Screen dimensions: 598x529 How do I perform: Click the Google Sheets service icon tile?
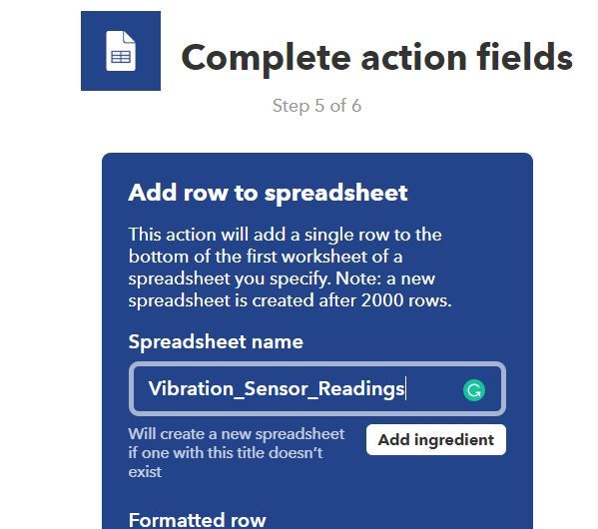(121, 51)
